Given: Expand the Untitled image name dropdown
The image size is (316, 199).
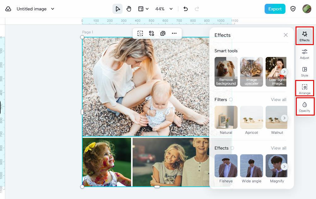Looking at the screenshot, I should (53, 9).
